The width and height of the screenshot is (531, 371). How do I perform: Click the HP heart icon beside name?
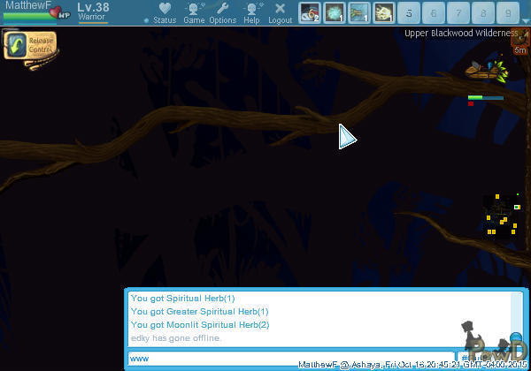(58, 12)
